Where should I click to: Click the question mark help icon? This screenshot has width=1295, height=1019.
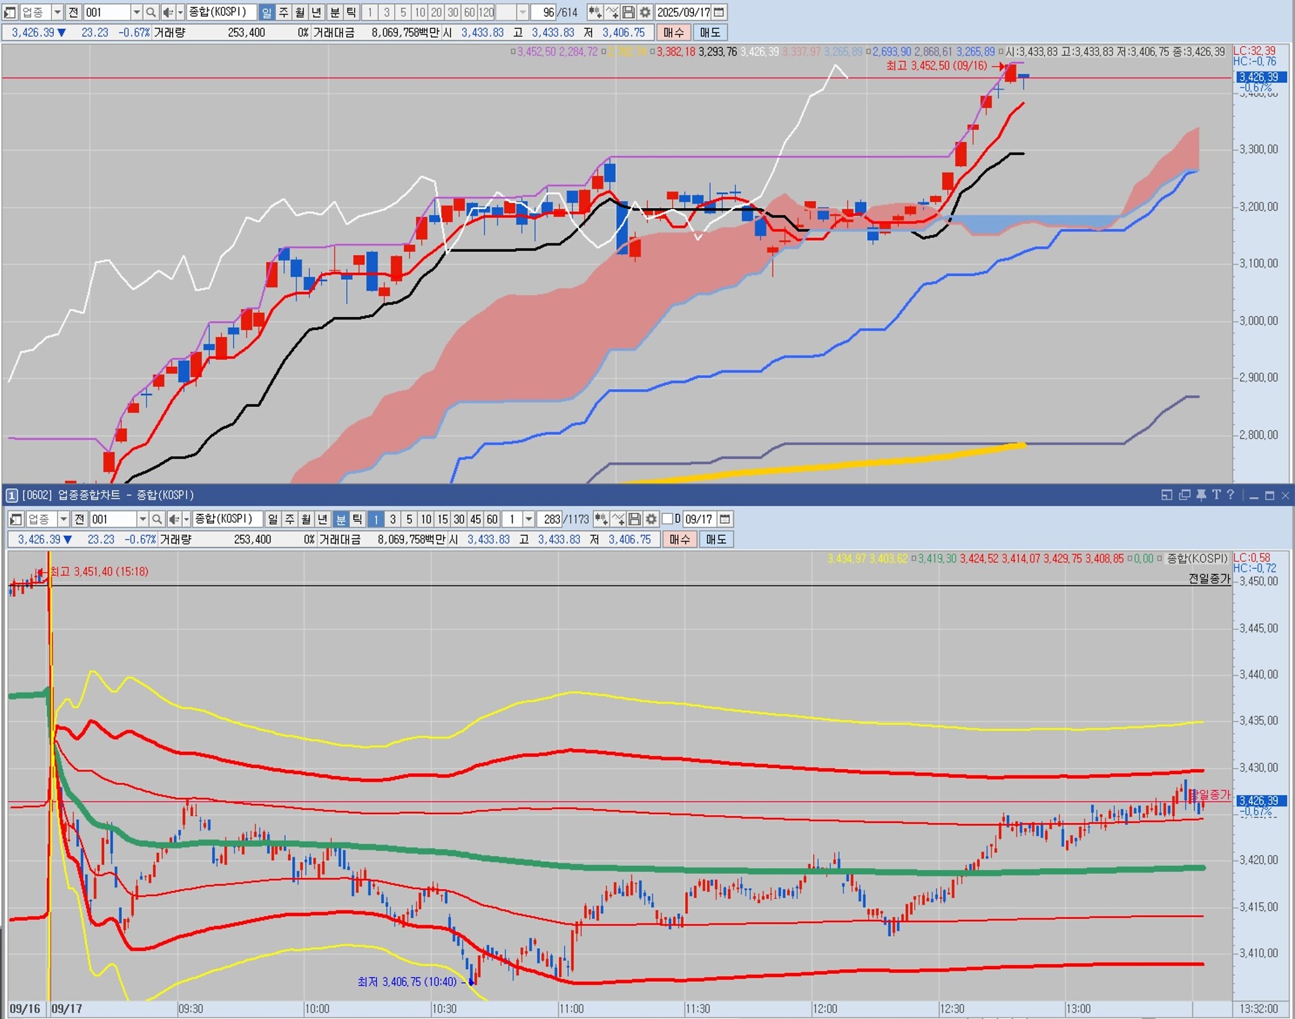[x=1230, y=495]
